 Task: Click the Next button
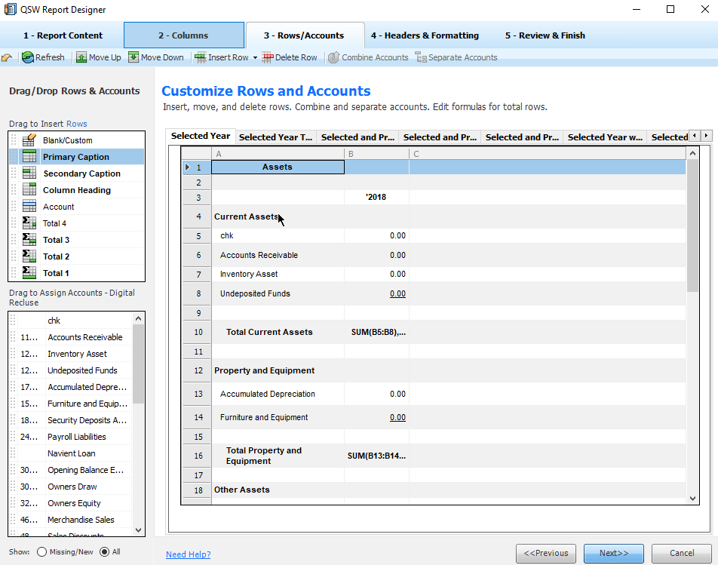(x=613, y=553)
